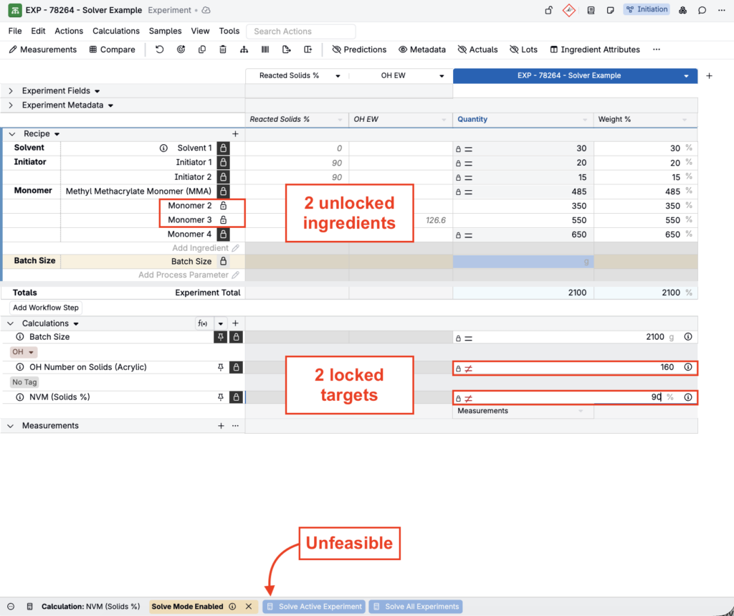Screen dimensions: 734x616
Task: Open the title bar three-dot more menu
Action: coord(721,10)
